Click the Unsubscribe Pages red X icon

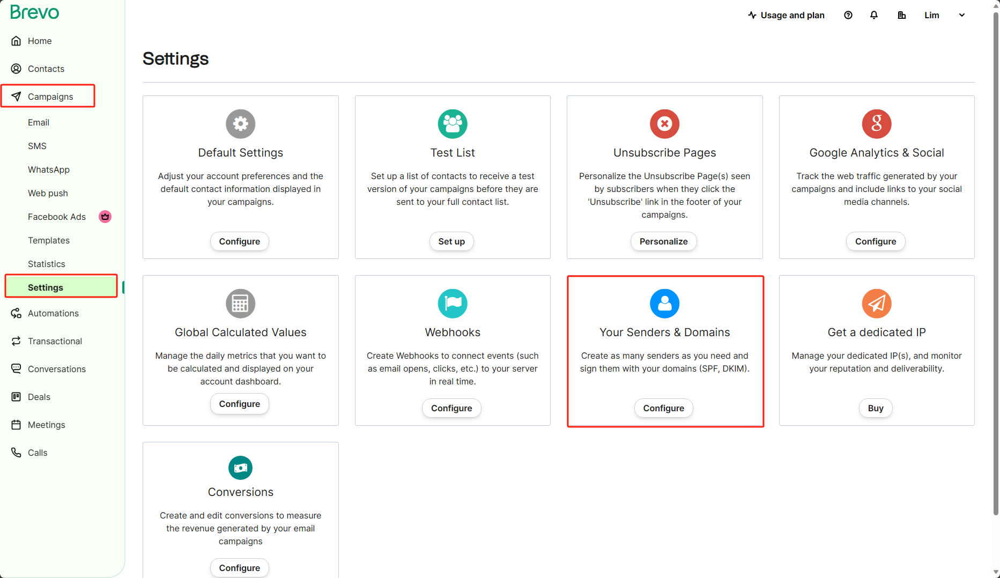point(664,124)
